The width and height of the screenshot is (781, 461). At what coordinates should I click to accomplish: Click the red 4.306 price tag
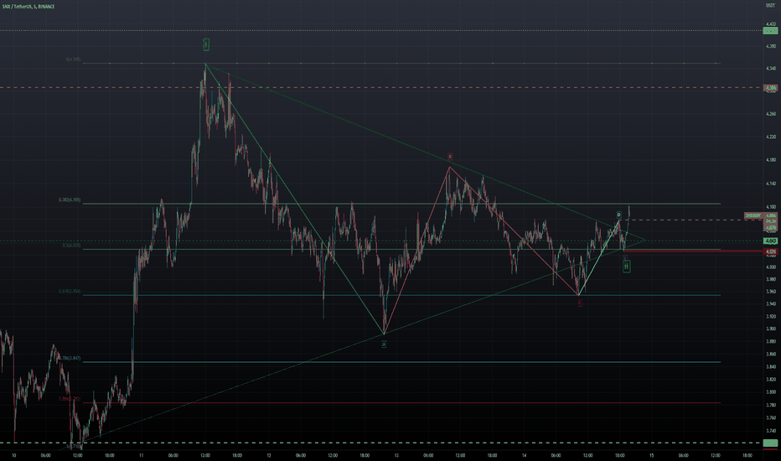771,88
